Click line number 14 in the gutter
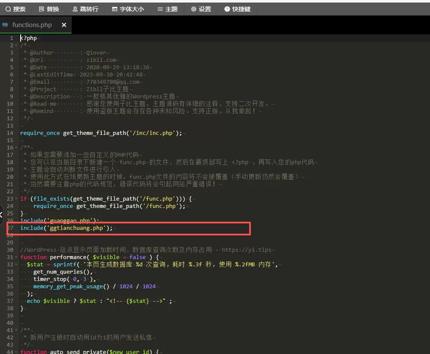Viewport: 430px width, 354px height. click(10, 133)
